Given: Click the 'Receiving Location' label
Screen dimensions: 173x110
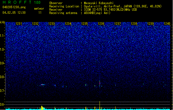Looking at the screenshot, I should 64,6.
